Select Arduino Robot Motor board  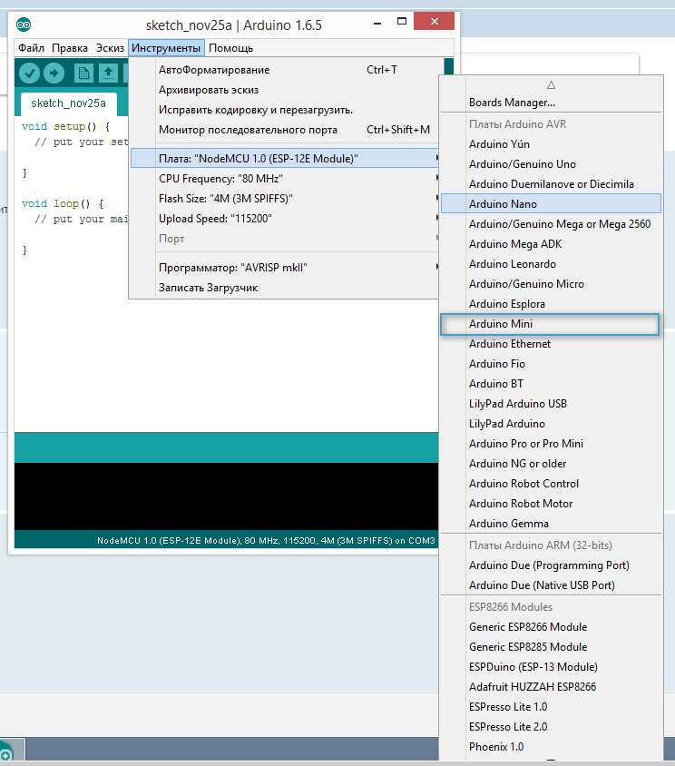(551, 504)
